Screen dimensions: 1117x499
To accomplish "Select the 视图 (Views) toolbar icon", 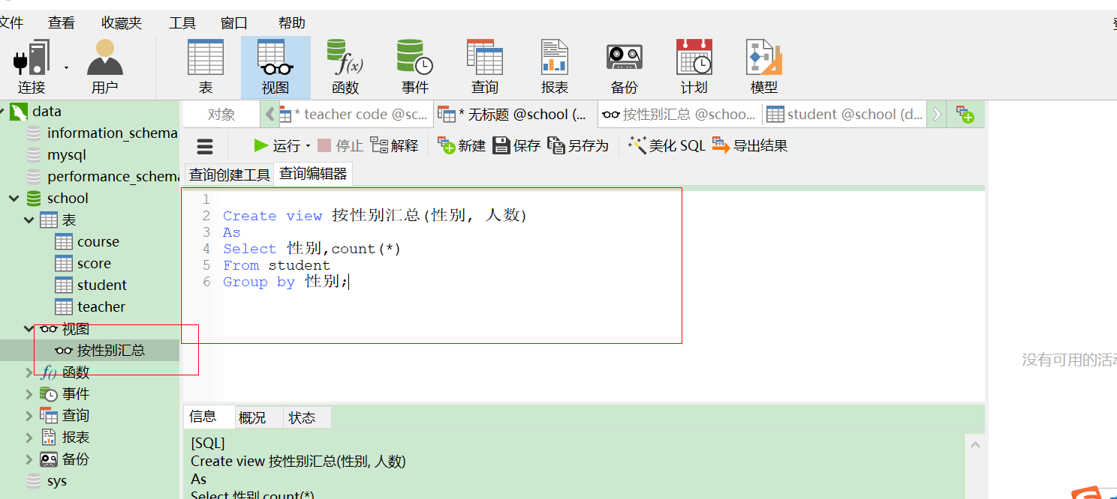I will (275, 66).
